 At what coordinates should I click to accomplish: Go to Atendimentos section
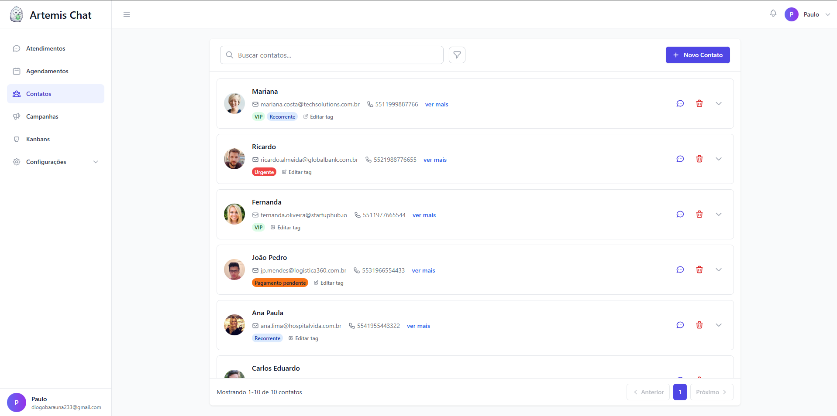(x=45, y=48)
